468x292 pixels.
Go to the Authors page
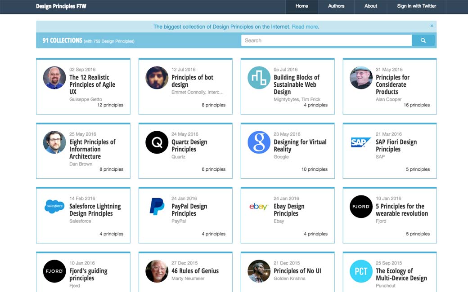click(x=336, y=6)
